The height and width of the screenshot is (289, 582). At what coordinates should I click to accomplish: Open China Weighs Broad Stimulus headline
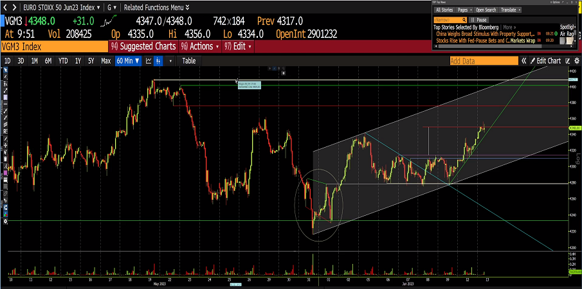[486, 33]
